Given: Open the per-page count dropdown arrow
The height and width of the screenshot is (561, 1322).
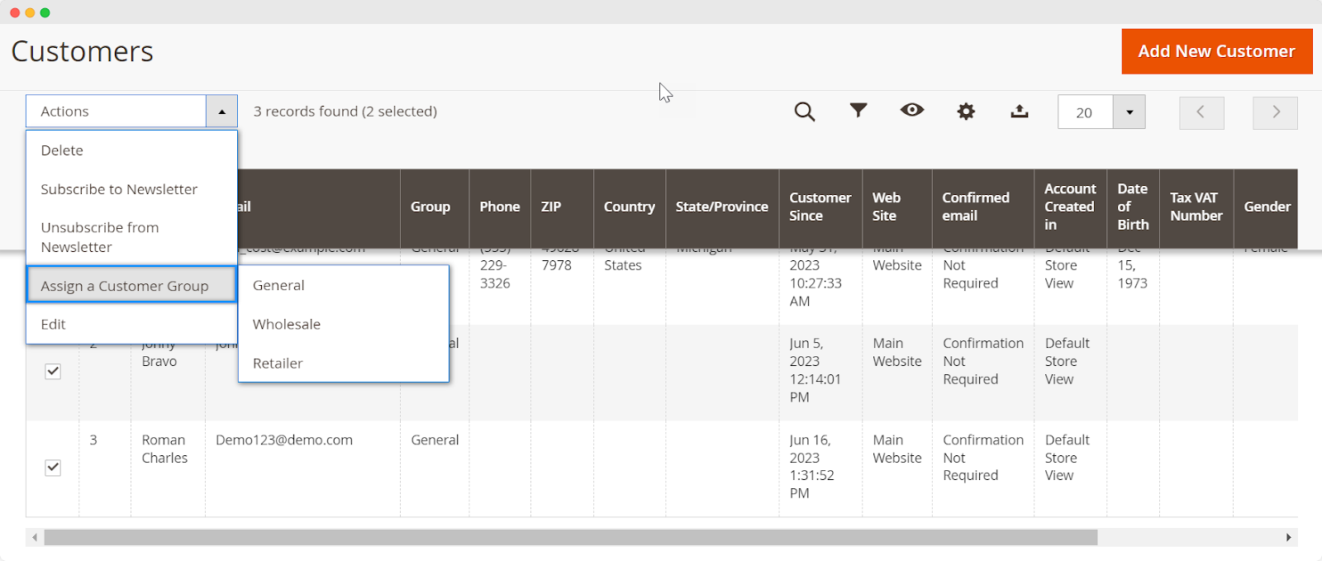Looking at the screenshot, I should point(1129,112).
